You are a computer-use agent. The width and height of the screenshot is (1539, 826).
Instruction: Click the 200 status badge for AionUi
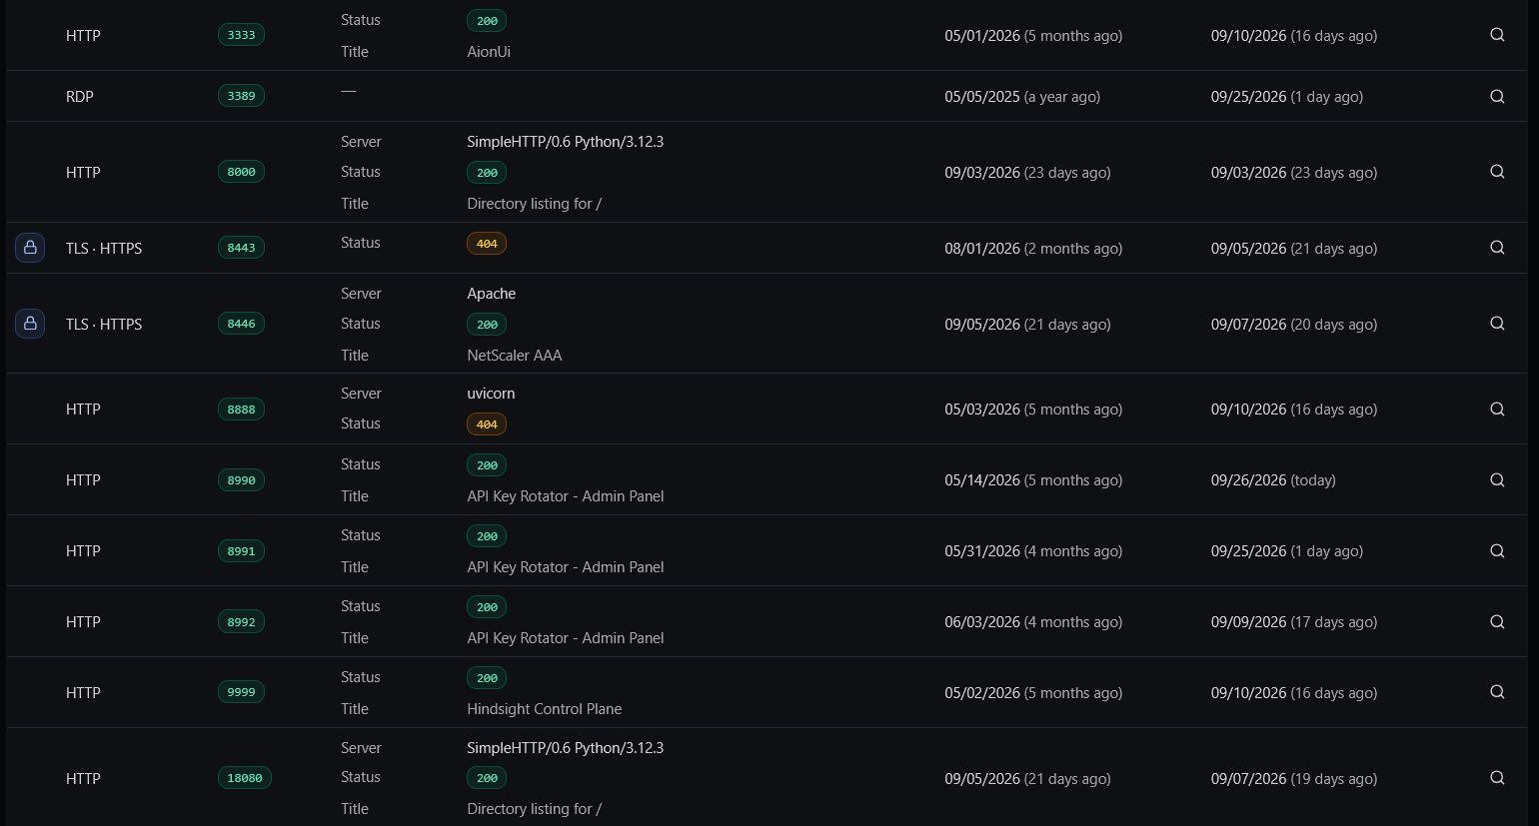[x=487, y=21]
